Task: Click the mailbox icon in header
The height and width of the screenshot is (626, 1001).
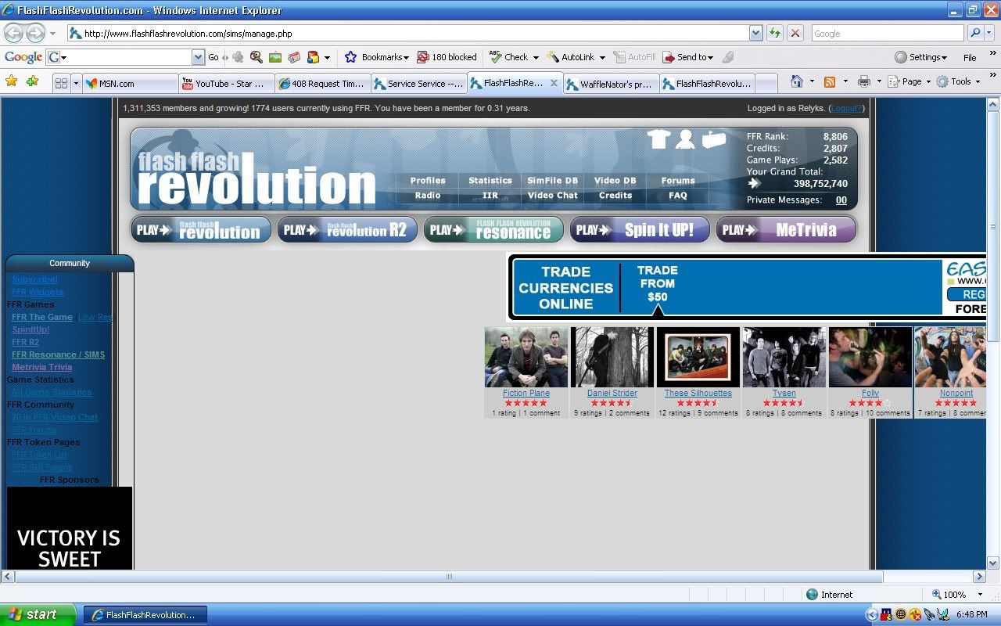Action: click(x=713, y=139)
